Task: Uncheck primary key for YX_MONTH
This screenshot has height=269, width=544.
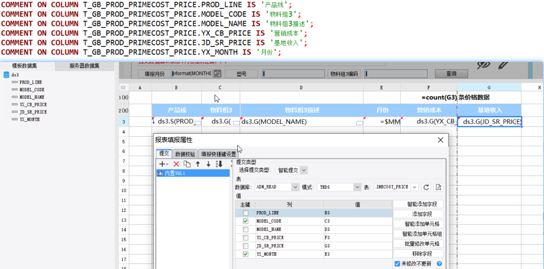Action: pos(246,254)
